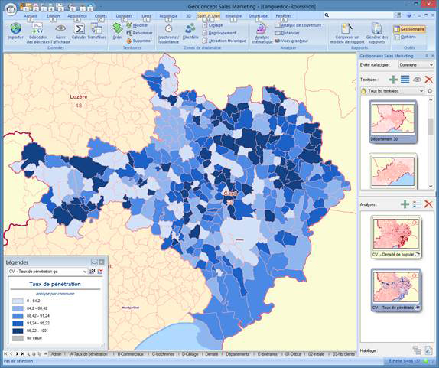Viewport: 439px width, 368px height.
Task: Click Renommer territory button
Action: [x=139, y=33]
